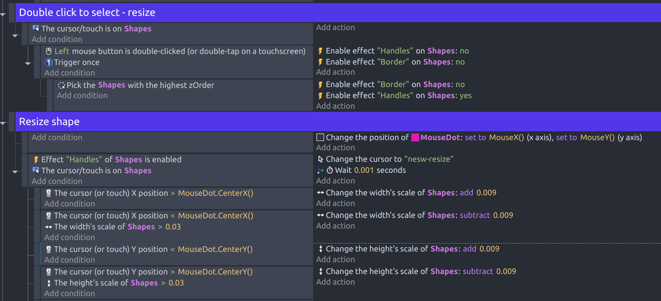
Task: Click the MouseX() expression parameter
Action: (x=506, y=137)
